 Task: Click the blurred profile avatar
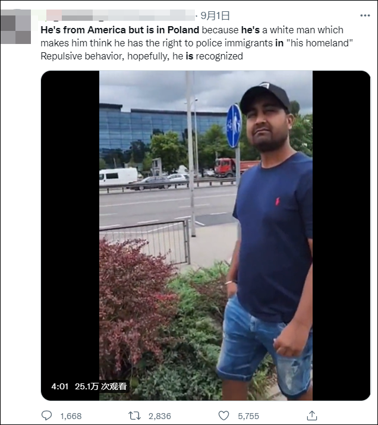click(x=15, y=27)
